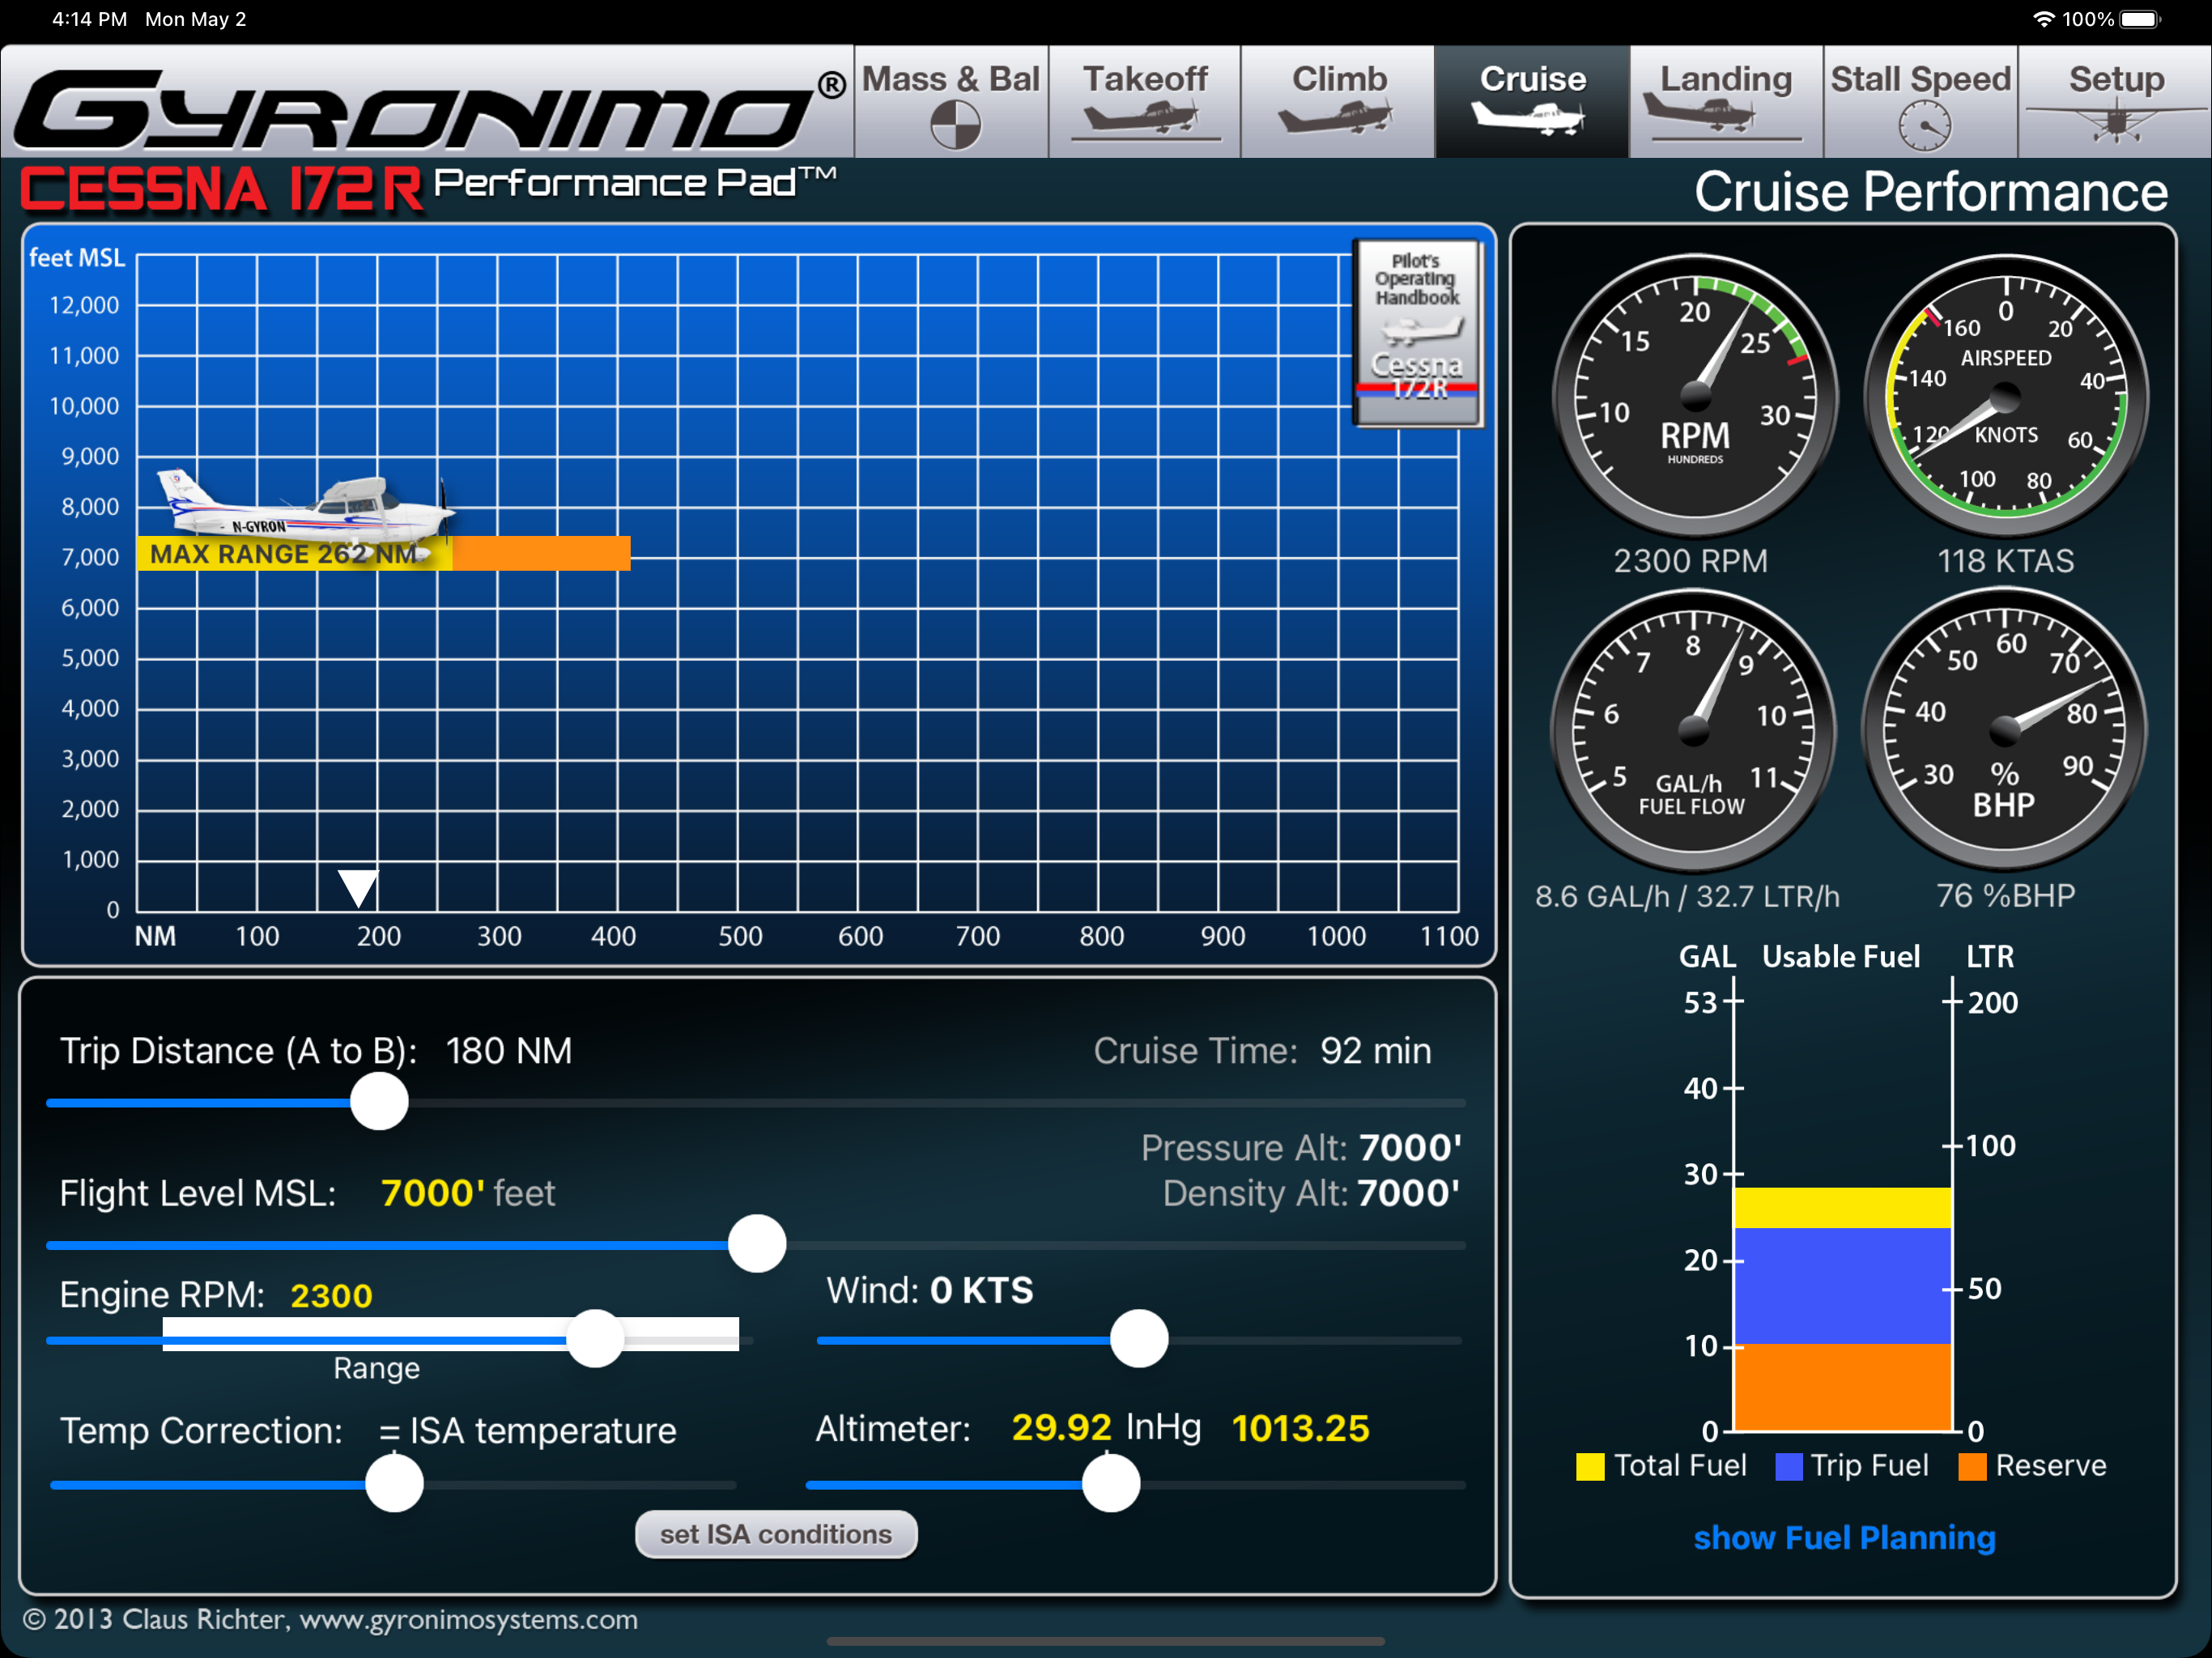Click the = ISA temperature label

[x=528, y=1430]
